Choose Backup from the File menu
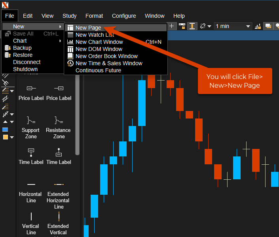 (x=33, y=48)
